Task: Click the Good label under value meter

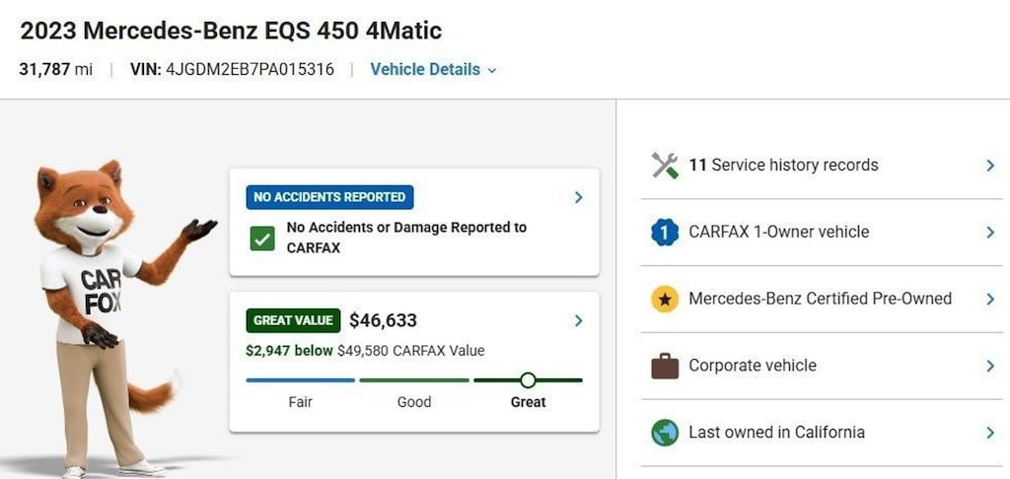Action: pyautogui.click(x=414, y=402)
